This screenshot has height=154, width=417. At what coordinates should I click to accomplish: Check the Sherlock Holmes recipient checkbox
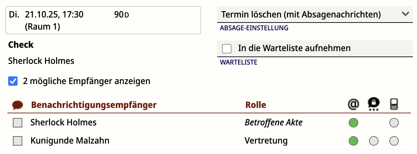[18, 123]
